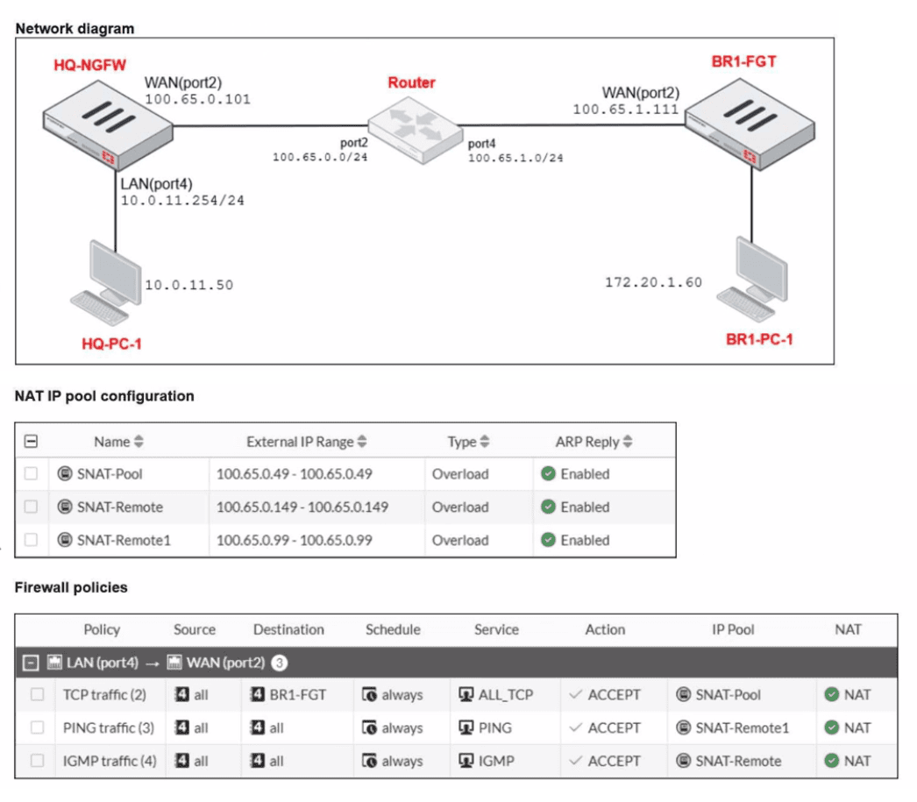Click the SNAT-Remote1 IP pool icon in policy

click(684, 728)
